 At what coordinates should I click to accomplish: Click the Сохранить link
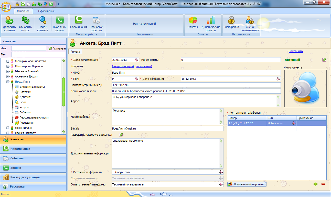click(295, 51)
